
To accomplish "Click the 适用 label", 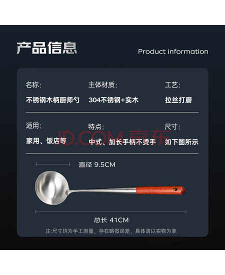I will point(33,125).
